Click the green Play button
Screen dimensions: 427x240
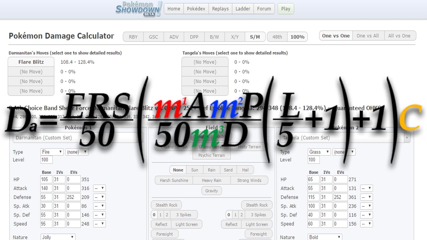pyautogui.click(x=286, y=9)
